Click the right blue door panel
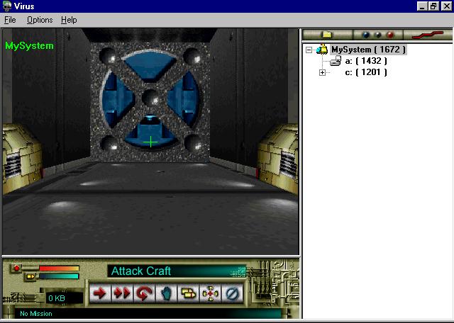The height and width of the screenshot is (323, 454). tap(183, 99)
